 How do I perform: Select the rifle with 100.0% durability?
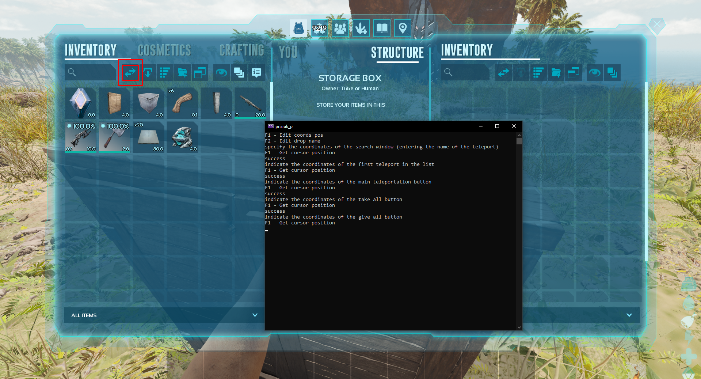[x=81, y=137]
